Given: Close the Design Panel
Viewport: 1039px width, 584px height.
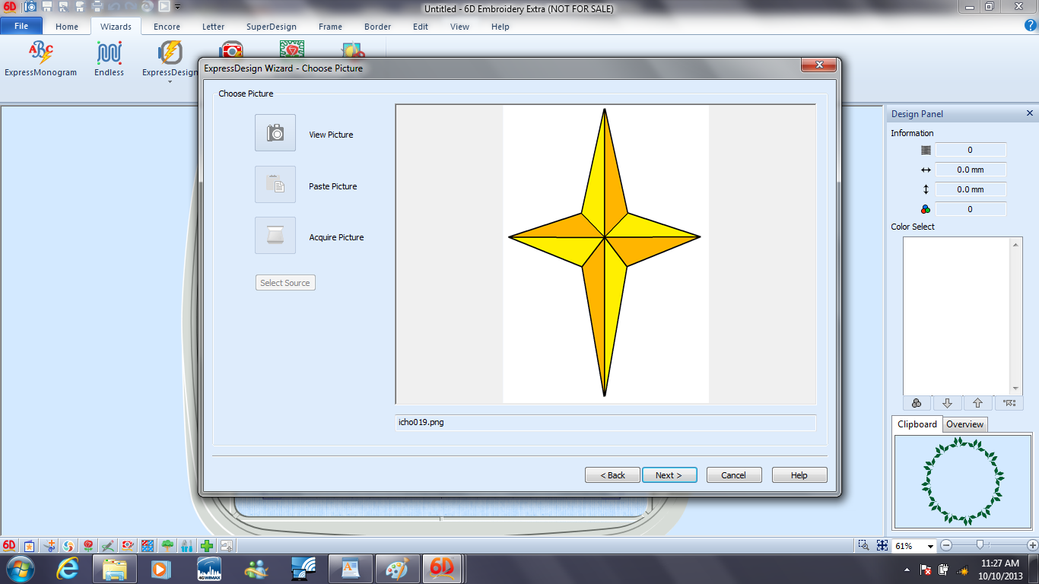Looking at the screenshot, I should pyautogui.click(x=1030, y=113).
